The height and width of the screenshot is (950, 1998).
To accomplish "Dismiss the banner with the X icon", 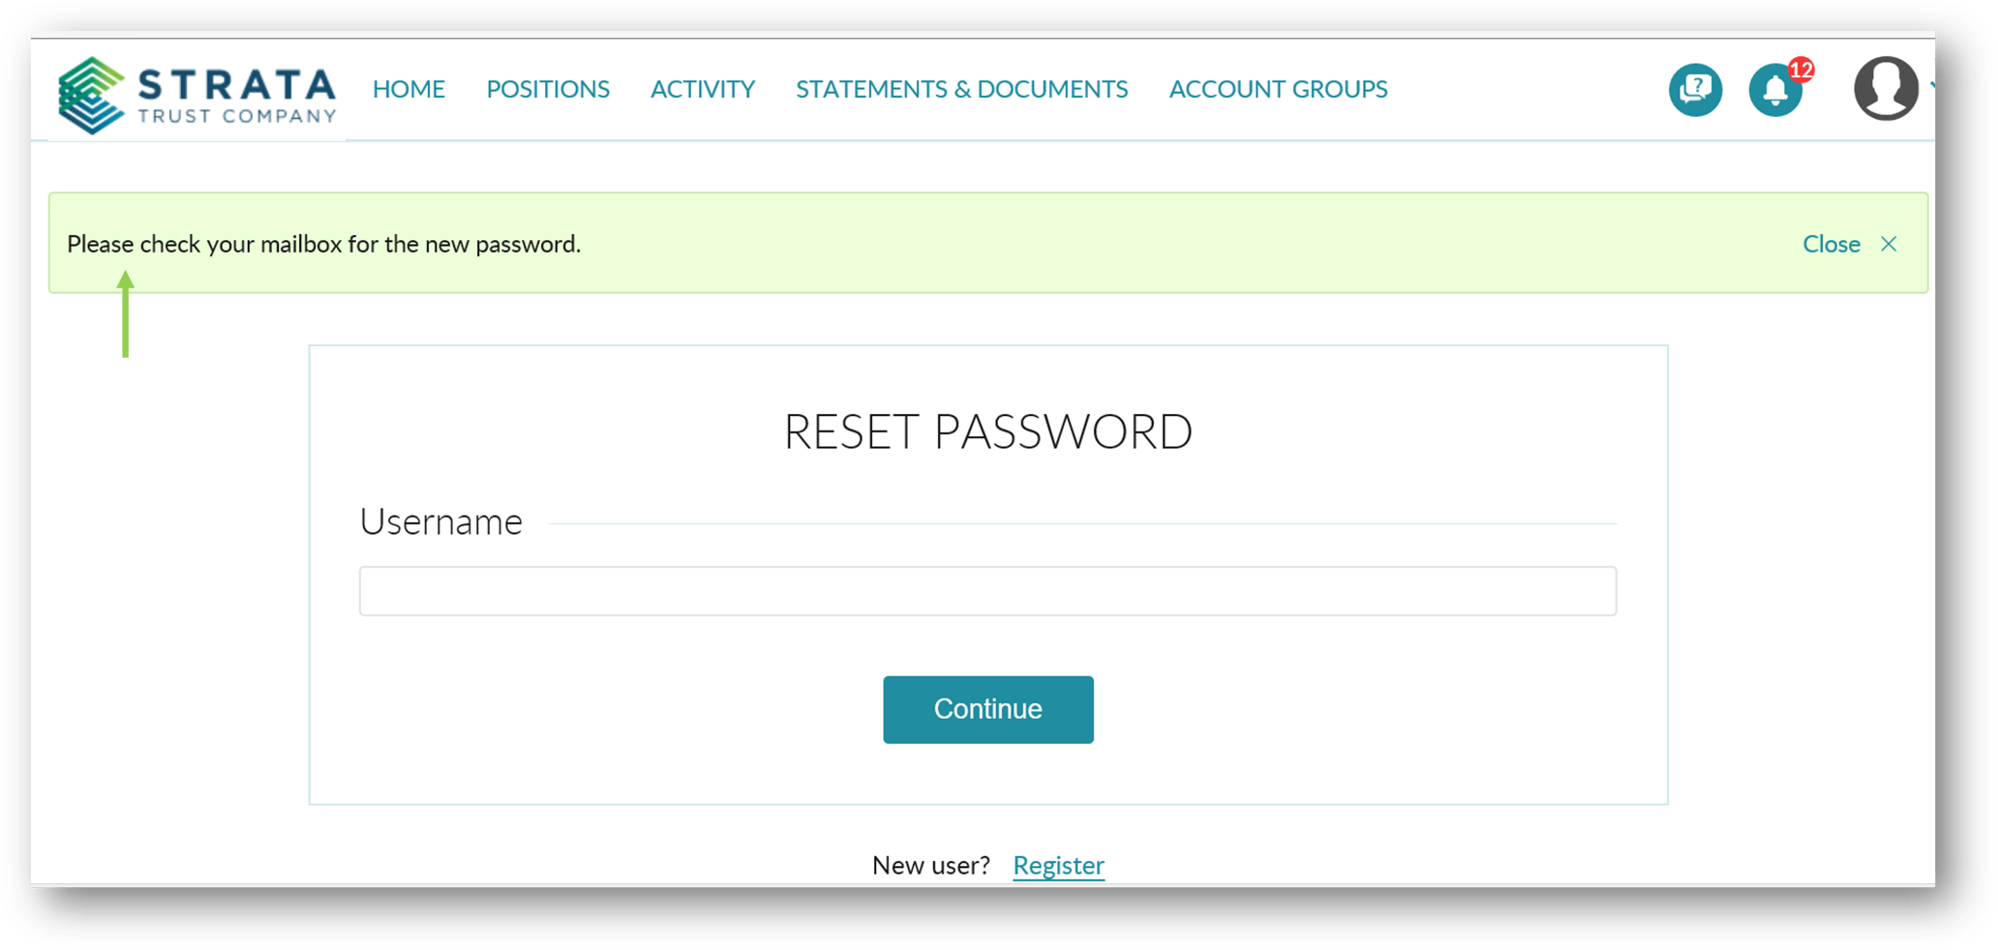I will tap(1888, 244).
